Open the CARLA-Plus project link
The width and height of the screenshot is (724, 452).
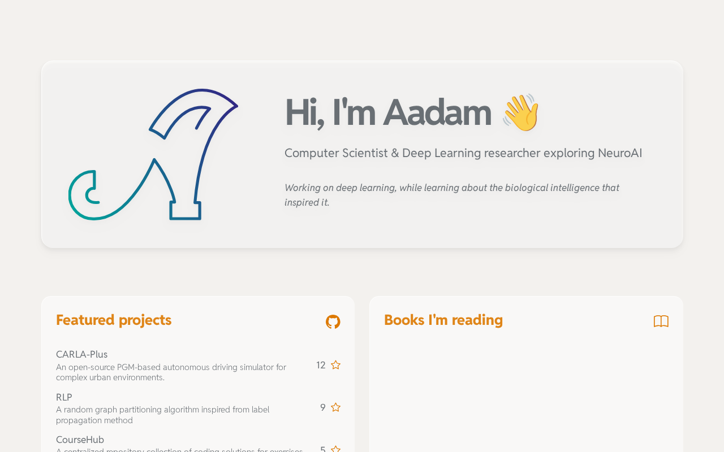coord(81,354)
